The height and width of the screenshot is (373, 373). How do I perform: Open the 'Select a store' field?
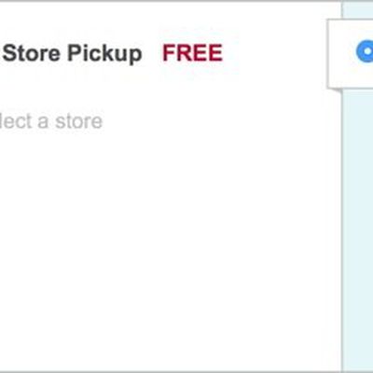click(x=51, y=121)
